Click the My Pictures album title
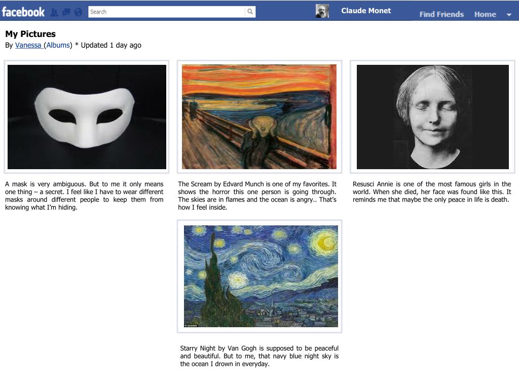The height and width of the screenshot is (389, 519). pyautogui.click(x=30, y=34)
